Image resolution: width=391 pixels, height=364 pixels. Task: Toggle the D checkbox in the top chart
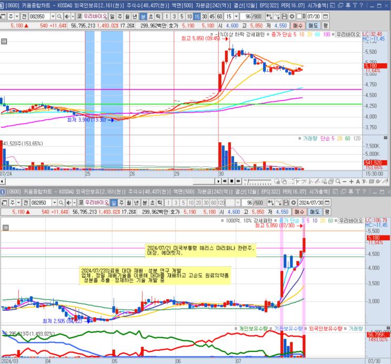pyautogui.click(x=299, y=16)
